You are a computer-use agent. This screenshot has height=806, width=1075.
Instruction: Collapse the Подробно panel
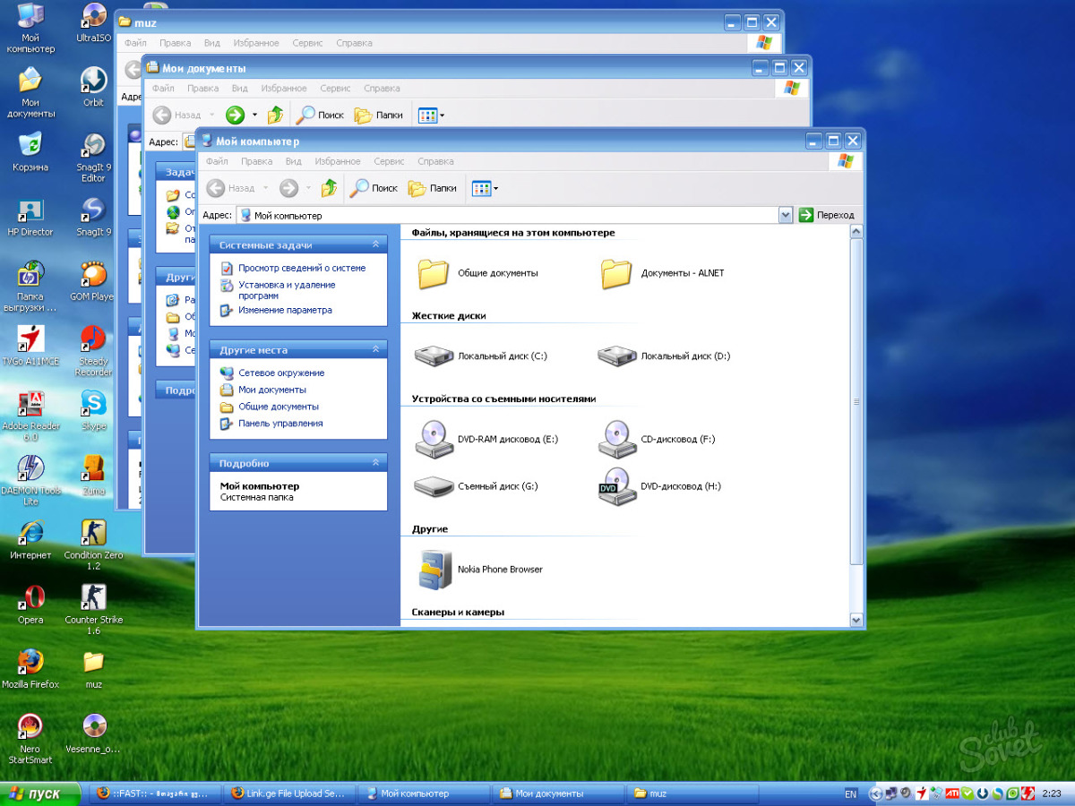coord(376,463)
